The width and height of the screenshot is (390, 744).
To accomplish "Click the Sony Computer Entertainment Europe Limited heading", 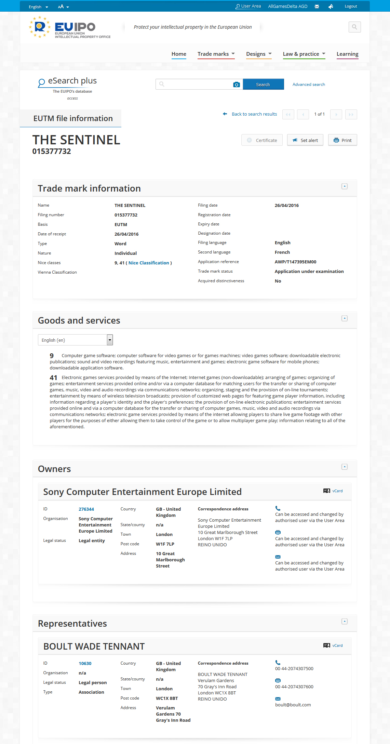I will click(x=142, y=492).
